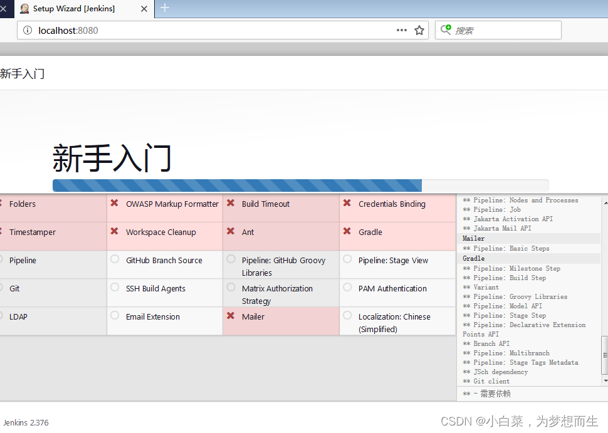Click the pending circle beside Email Extension
Image resolution: width=608 pixels, height=433 pixels.
pyautogui.click(x=115, y=315)
